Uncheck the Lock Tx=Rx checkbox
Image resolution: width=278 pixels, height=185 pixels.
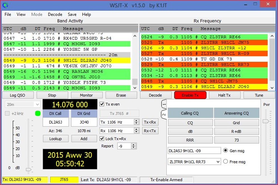[102, 139]
